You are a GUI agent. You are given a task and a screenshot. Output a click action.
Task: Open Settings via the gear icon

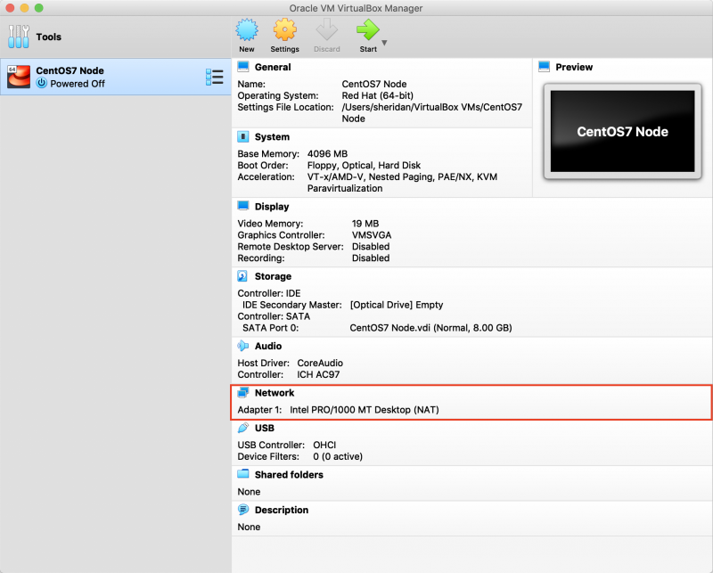[x=284, y=30]
